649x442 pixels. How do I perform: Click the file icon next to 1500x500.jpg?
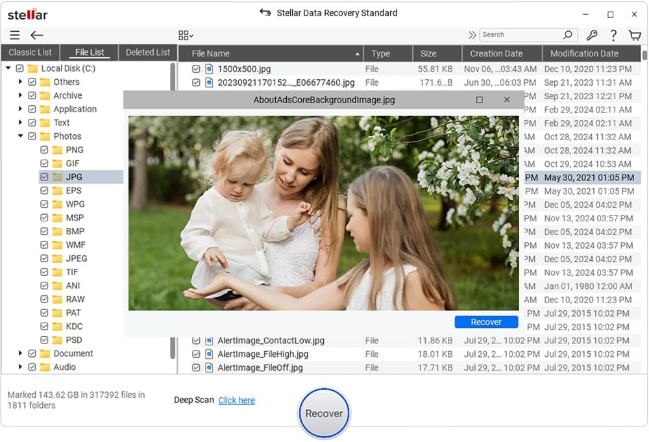click(x=208, y=68)
